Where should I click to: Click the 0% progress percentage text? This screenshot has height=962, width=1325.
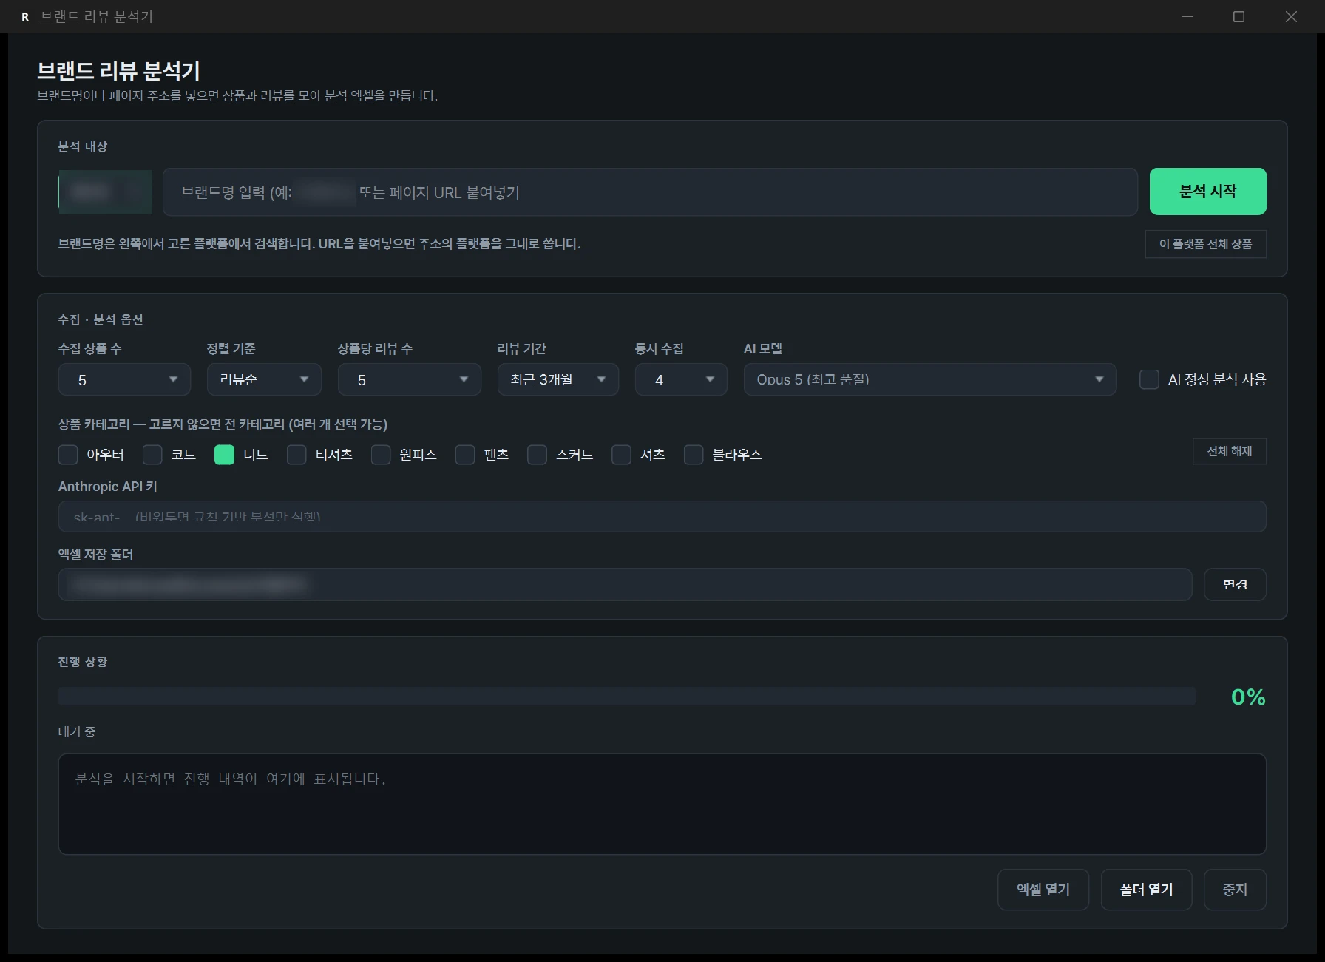coord(1248,697)
